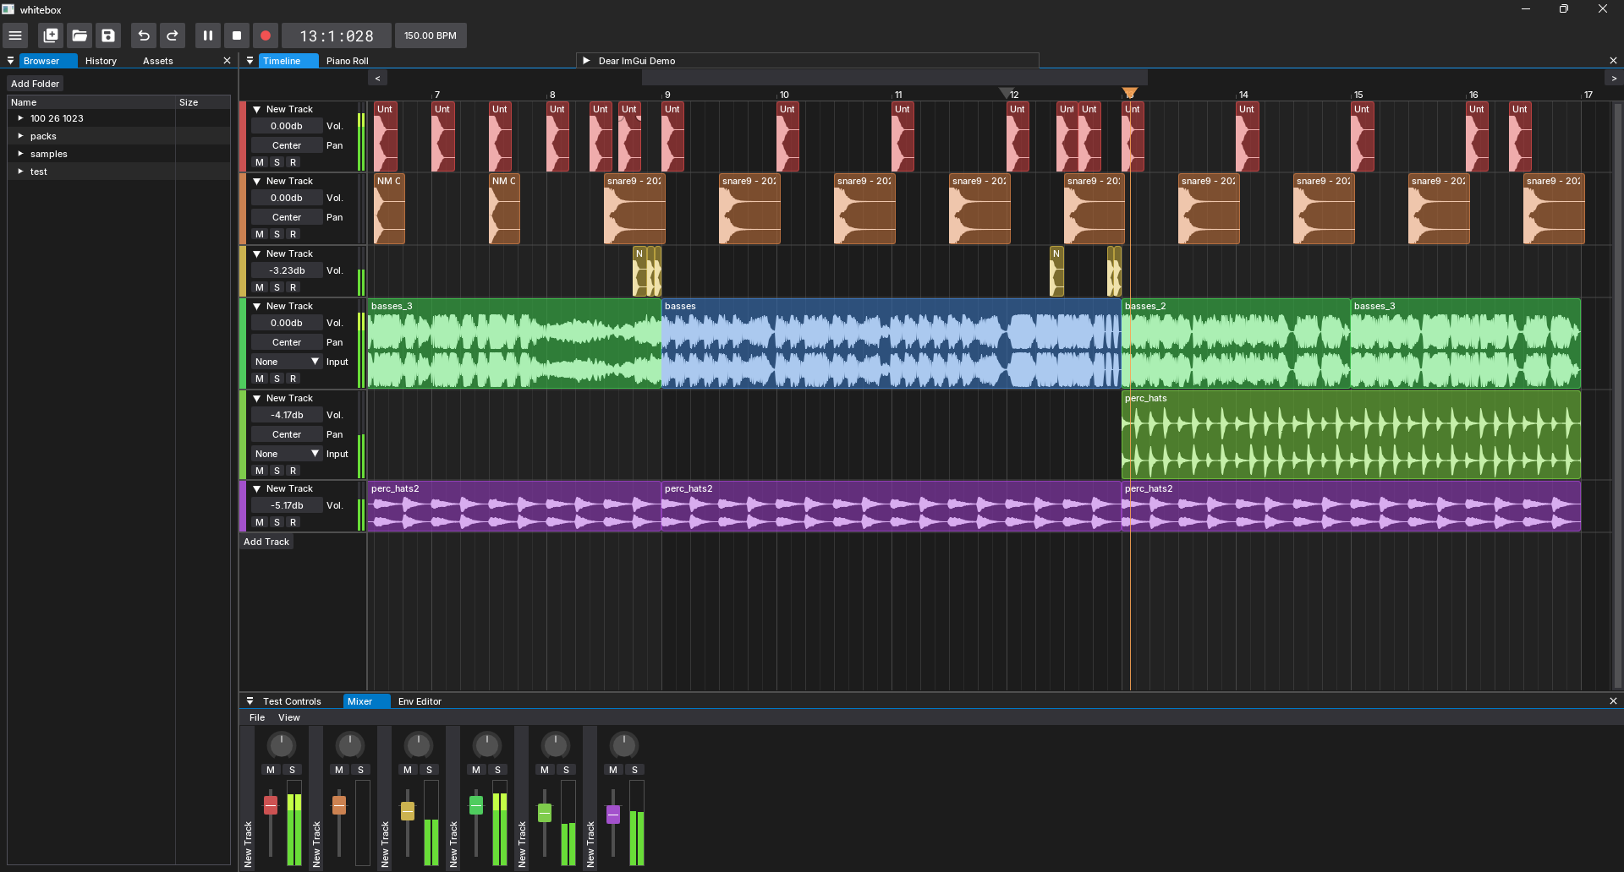Image resolution: width=1624 pixels, height=872 pixels.
Task: Open the Input dropdown on the basses track
Action: [x=287, y=362]
